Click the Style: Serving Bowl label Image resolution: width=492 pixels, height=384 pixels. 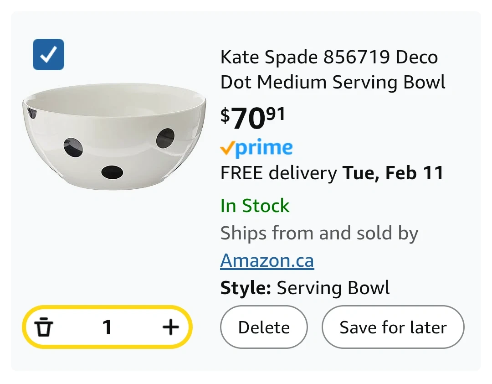coord(305,288)
